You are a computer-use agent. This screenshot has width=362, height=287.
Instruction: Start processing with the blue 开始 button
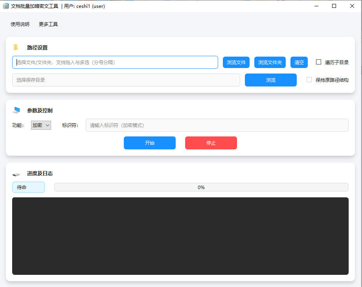click(x=149, y=143)
